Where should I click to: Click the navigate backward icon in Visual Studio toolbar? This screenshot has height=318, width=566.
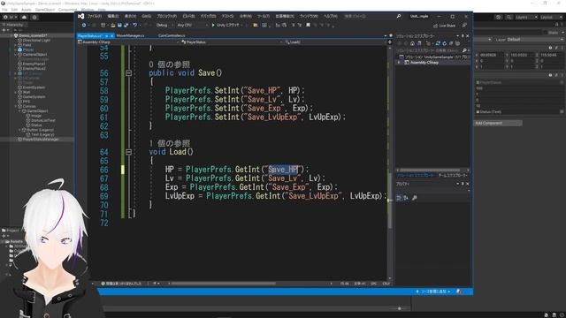click(x=84, y=26)
